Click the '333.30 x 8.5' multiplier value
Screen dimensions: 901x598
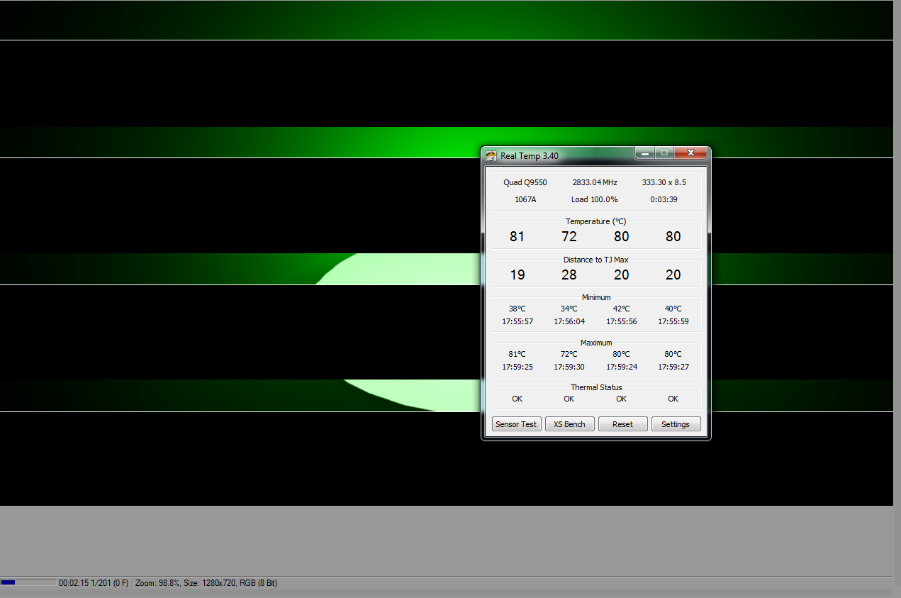[x=664, y=182]
